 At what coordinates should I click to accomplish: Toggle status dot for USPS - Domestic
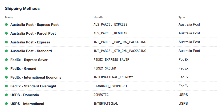pyautogui.click(x=7, y=95)
